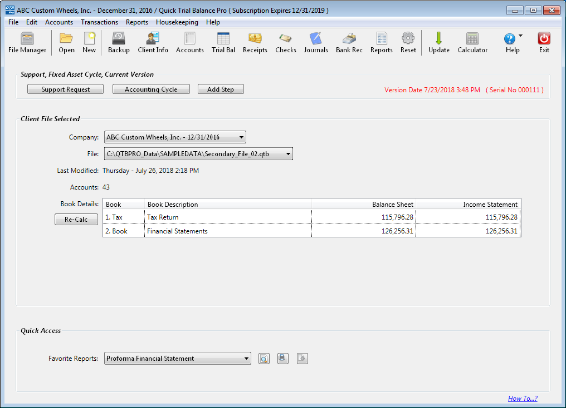The image size is (566, 408).
Task: Open Receipts from the toolbar
Action: (255, 42)
